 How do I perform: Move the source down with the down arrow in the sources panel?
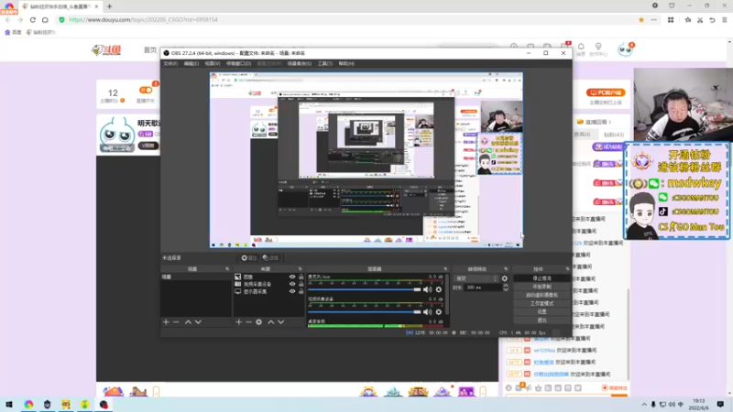tap(281, 322)
